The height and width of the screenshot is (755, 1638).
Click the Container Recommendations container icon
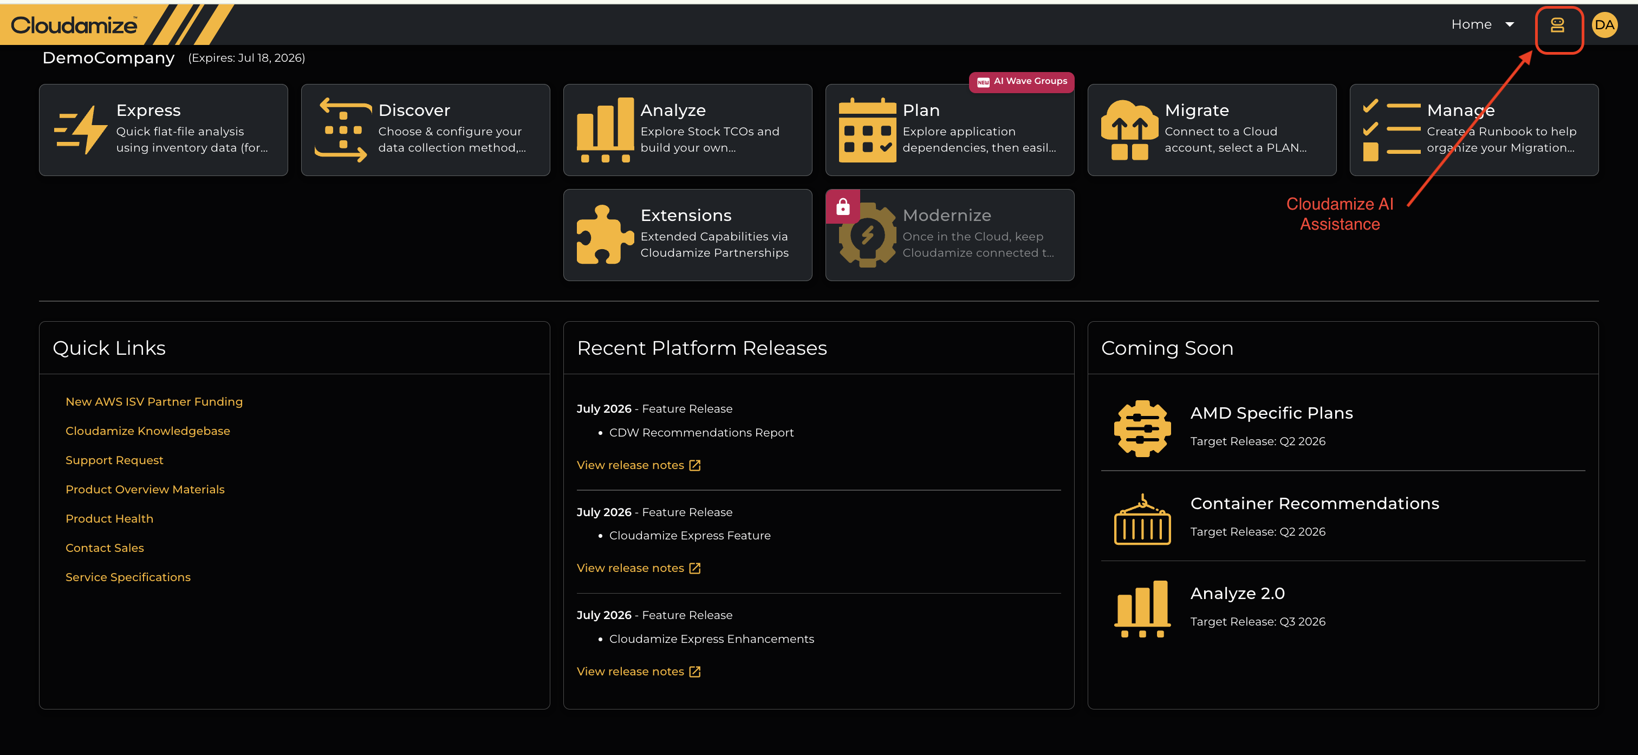tap(1142, 519)
